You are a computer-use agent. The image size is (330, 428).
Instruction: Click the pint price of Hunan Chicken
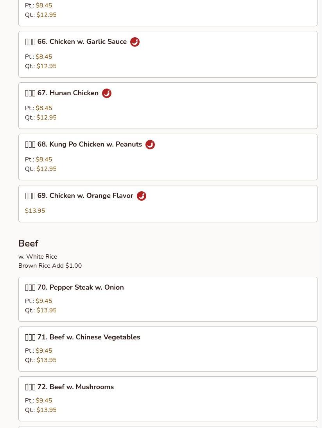(44, 108)
